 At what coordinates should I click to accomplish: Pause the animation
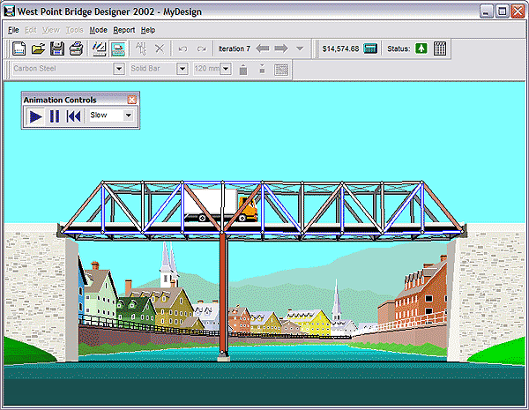(55, 116)
